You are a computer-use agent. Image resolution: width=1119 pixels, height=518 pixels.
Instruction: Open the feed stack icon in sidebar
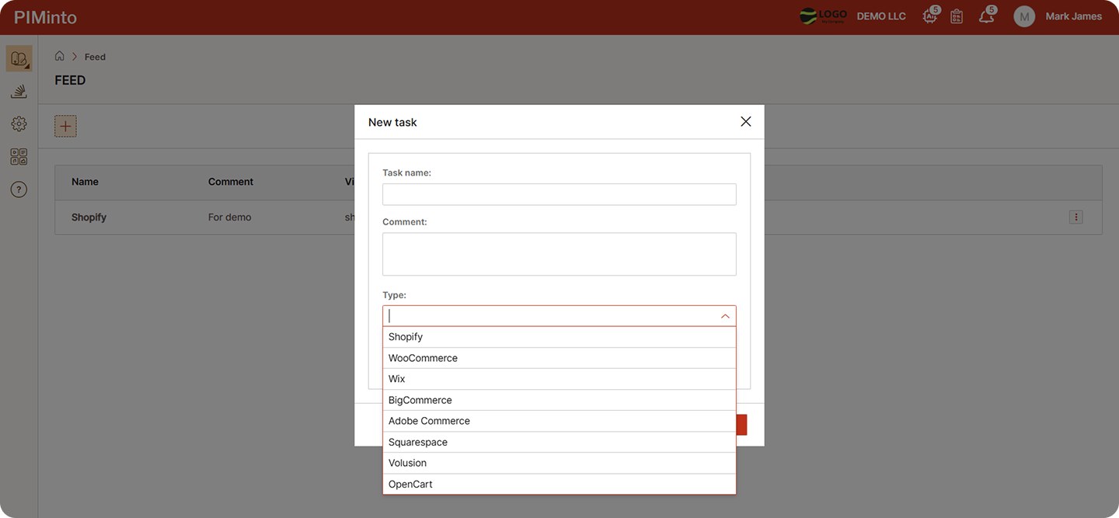click(19, 92)
